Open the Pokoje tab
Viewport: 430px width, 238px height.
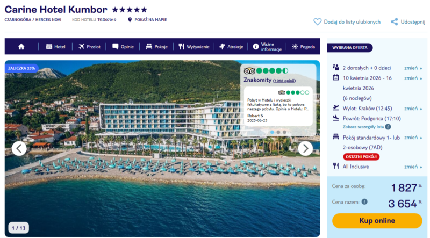pos(156,47)
